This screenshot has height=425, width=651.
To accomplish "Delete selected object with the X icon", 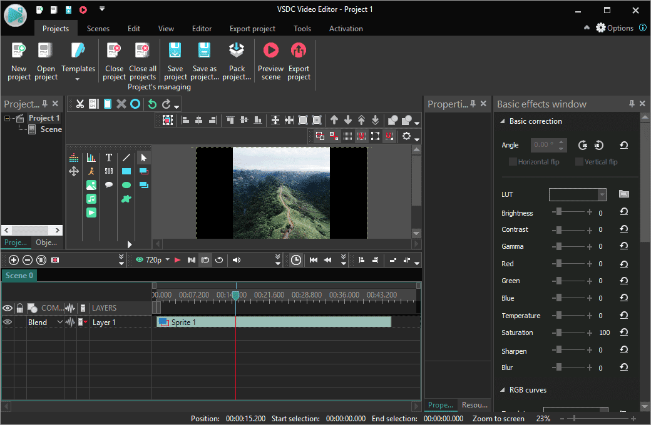I will coord(121,104).
